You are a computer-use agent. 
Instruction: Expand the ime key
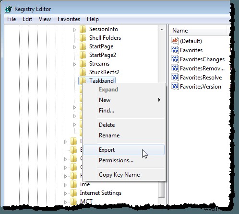(65, 185)
